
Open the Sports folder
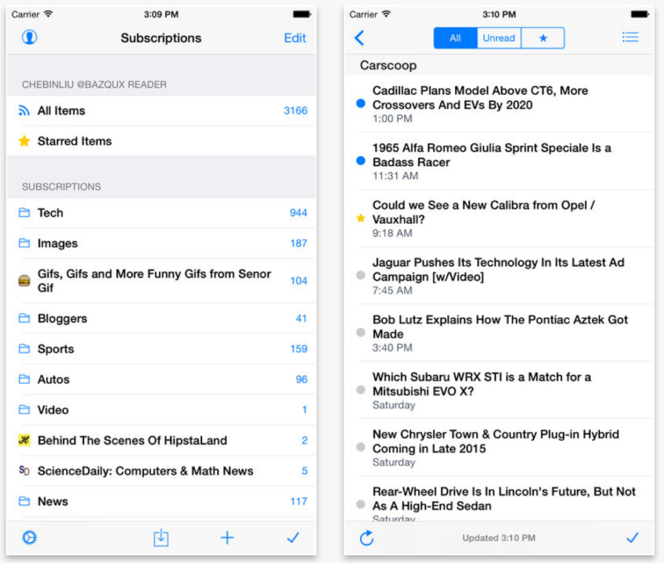pos(161,349)
